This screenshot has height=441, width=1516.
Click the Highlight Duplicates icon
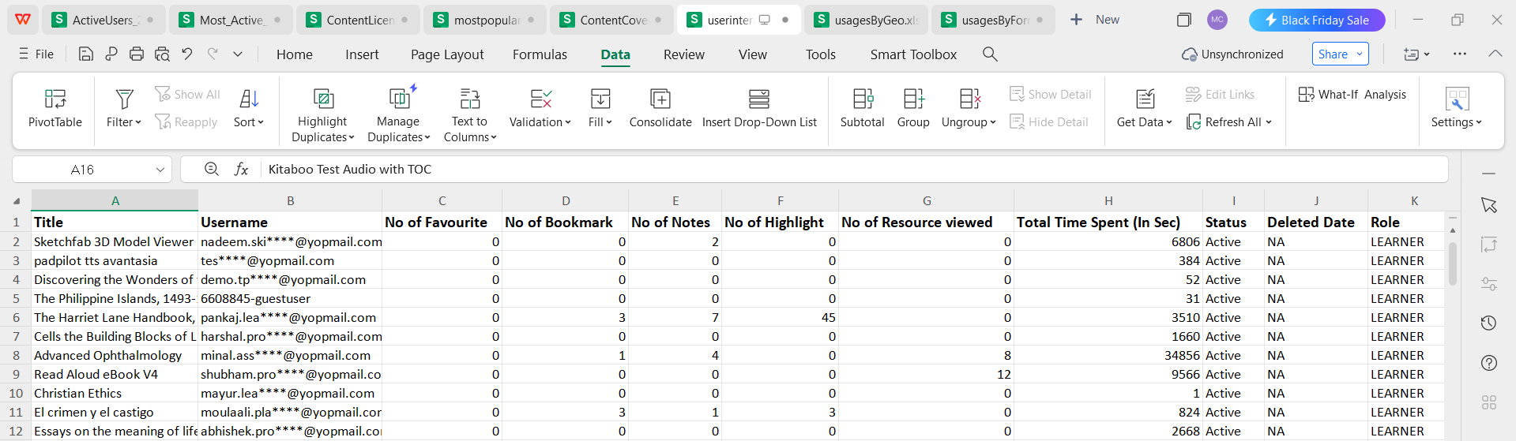pos(322,99)
